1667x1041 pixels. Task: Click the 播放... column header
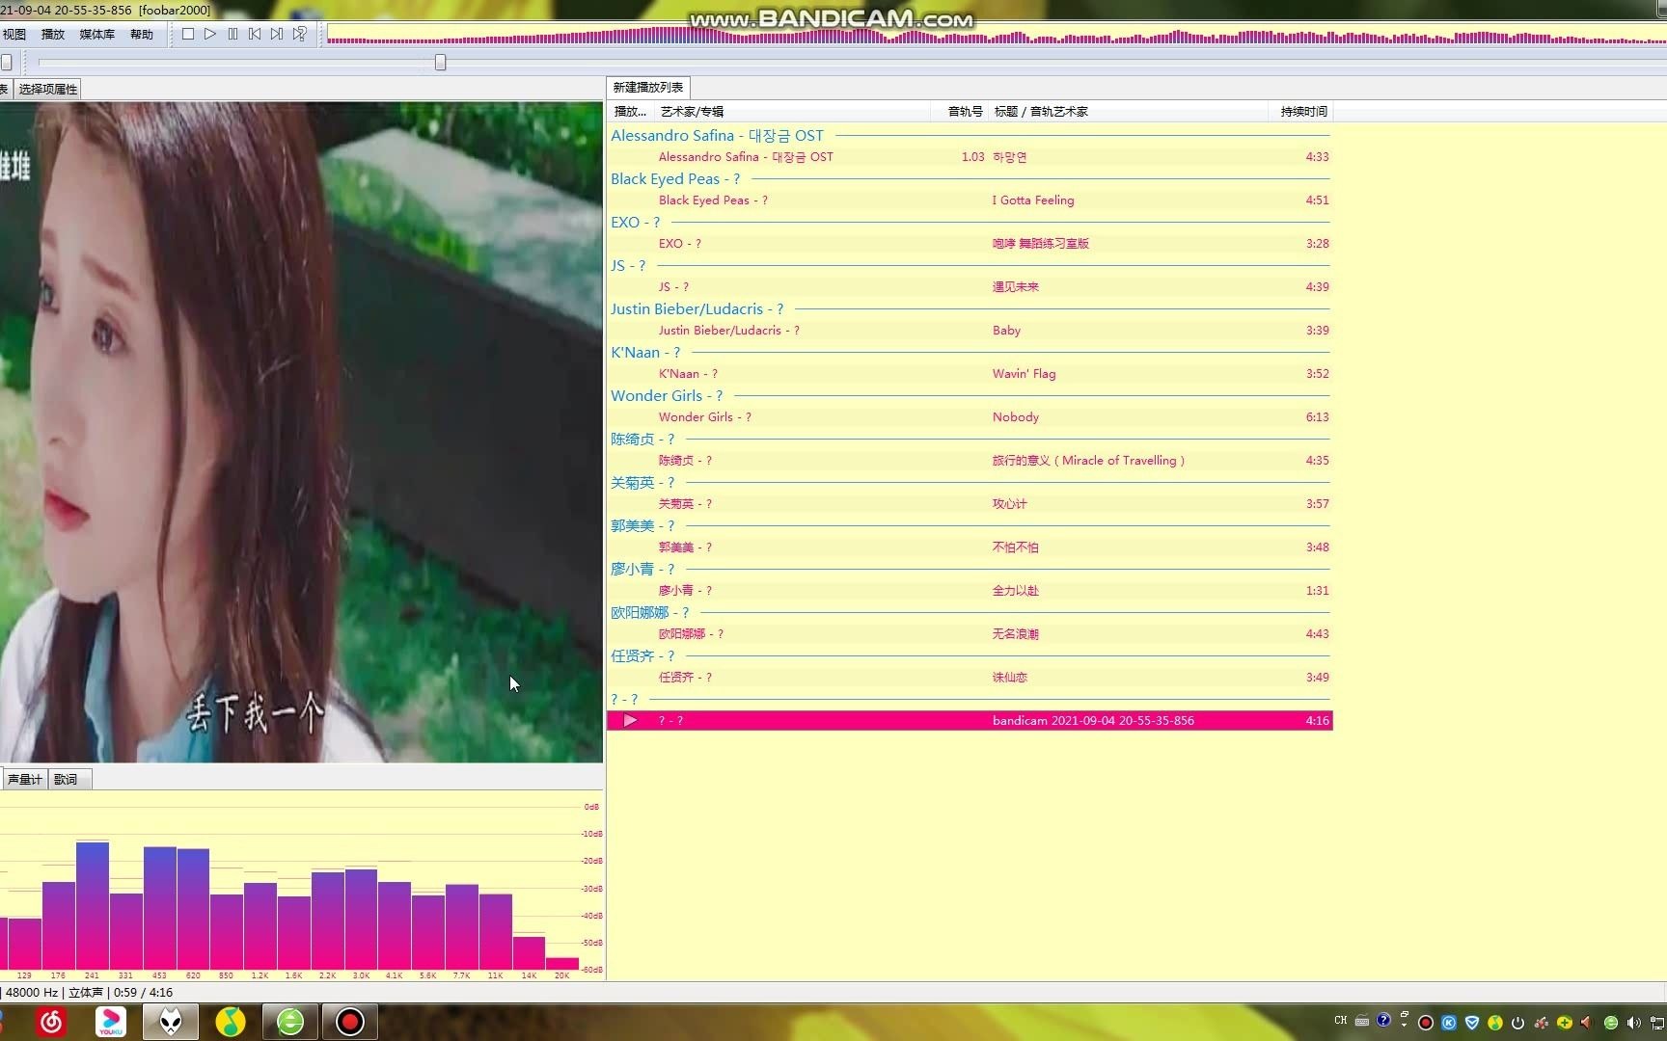pos(631,112)
